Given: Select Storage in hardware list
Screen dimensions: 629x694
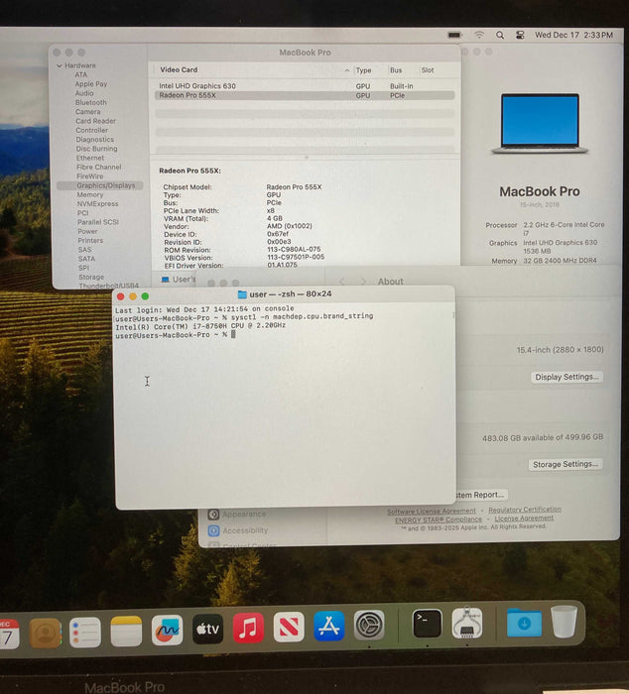Looking at the screenshot, I should pos(91,277).
